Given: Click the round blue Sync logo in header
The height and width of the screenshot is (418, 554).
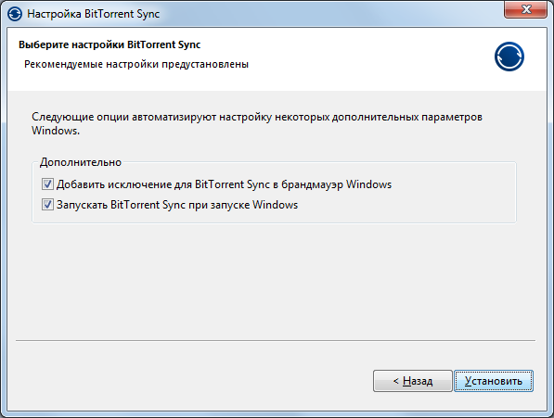Looking at the screenshot, I should point(509,57).
